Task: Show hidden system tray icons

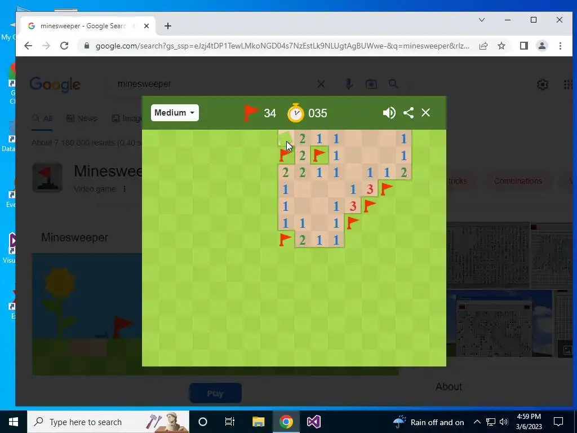Action: point(477,422)
